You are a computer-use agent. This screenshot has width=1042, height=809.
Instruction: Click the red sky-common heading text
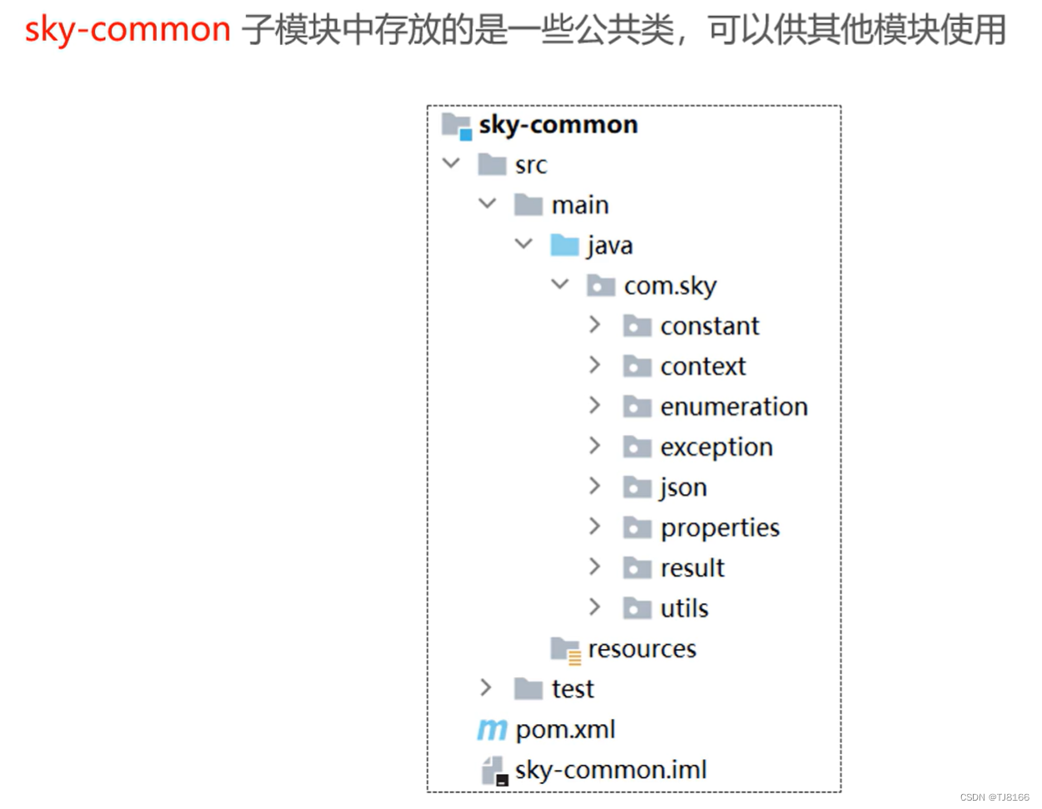tap(125, 27)
